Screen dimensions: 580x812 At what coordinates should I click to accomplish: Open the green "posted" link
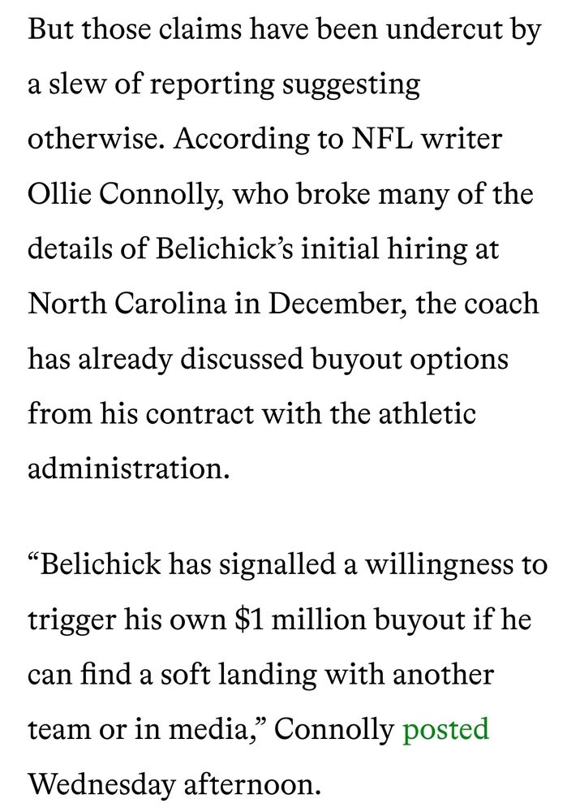tap(445, 729)
